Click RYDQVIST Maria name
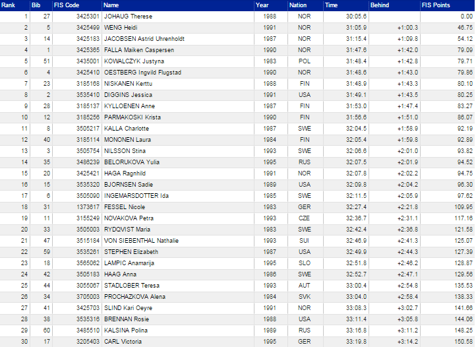This screenshot has height=347, width=476. click(x=127, y=230)
